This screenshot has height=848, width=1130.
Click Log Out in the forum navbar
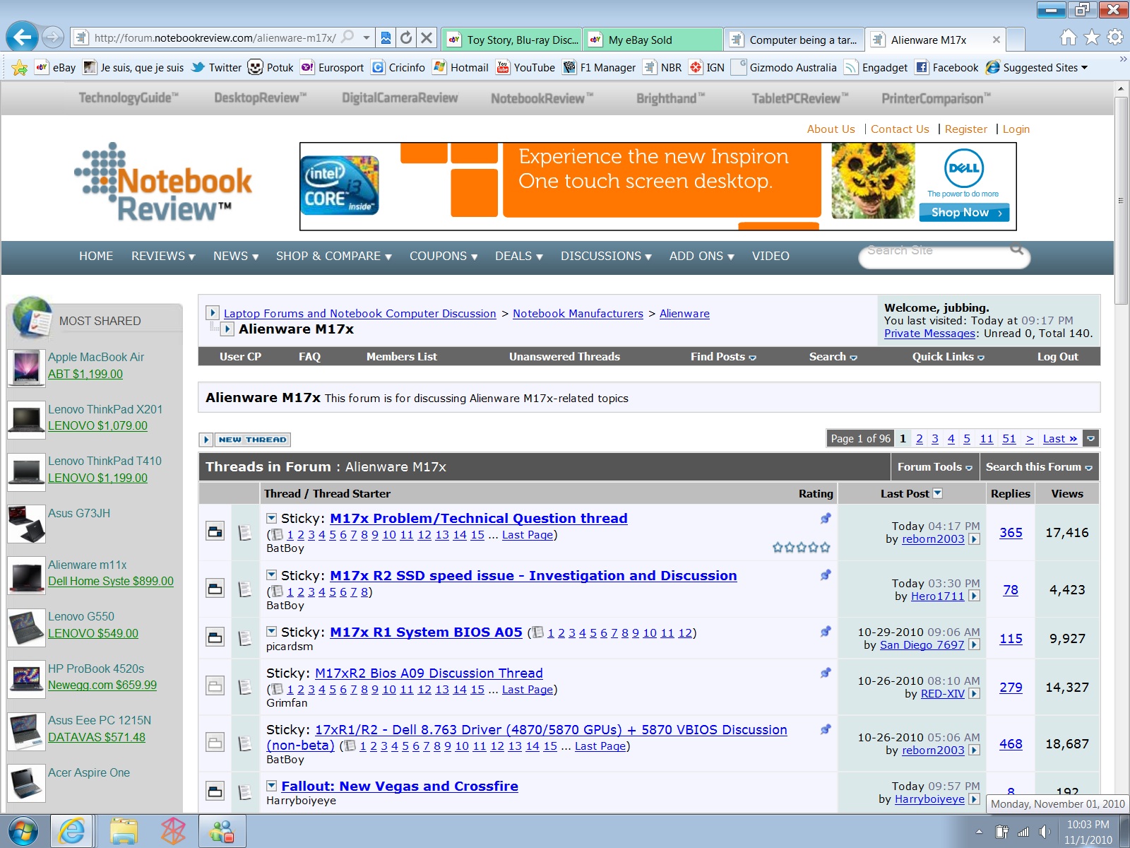pos(1057,357)
